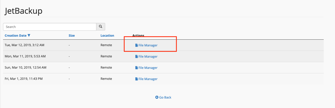Viewport: 335px width, 108px height.
Task: Click the Creation Date sort arrow
Action: pyautogui.click(x=29, y=35)
